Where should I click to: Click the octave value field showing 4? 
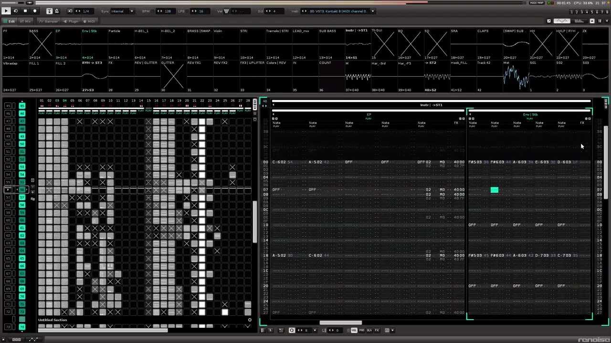(274, 11)
